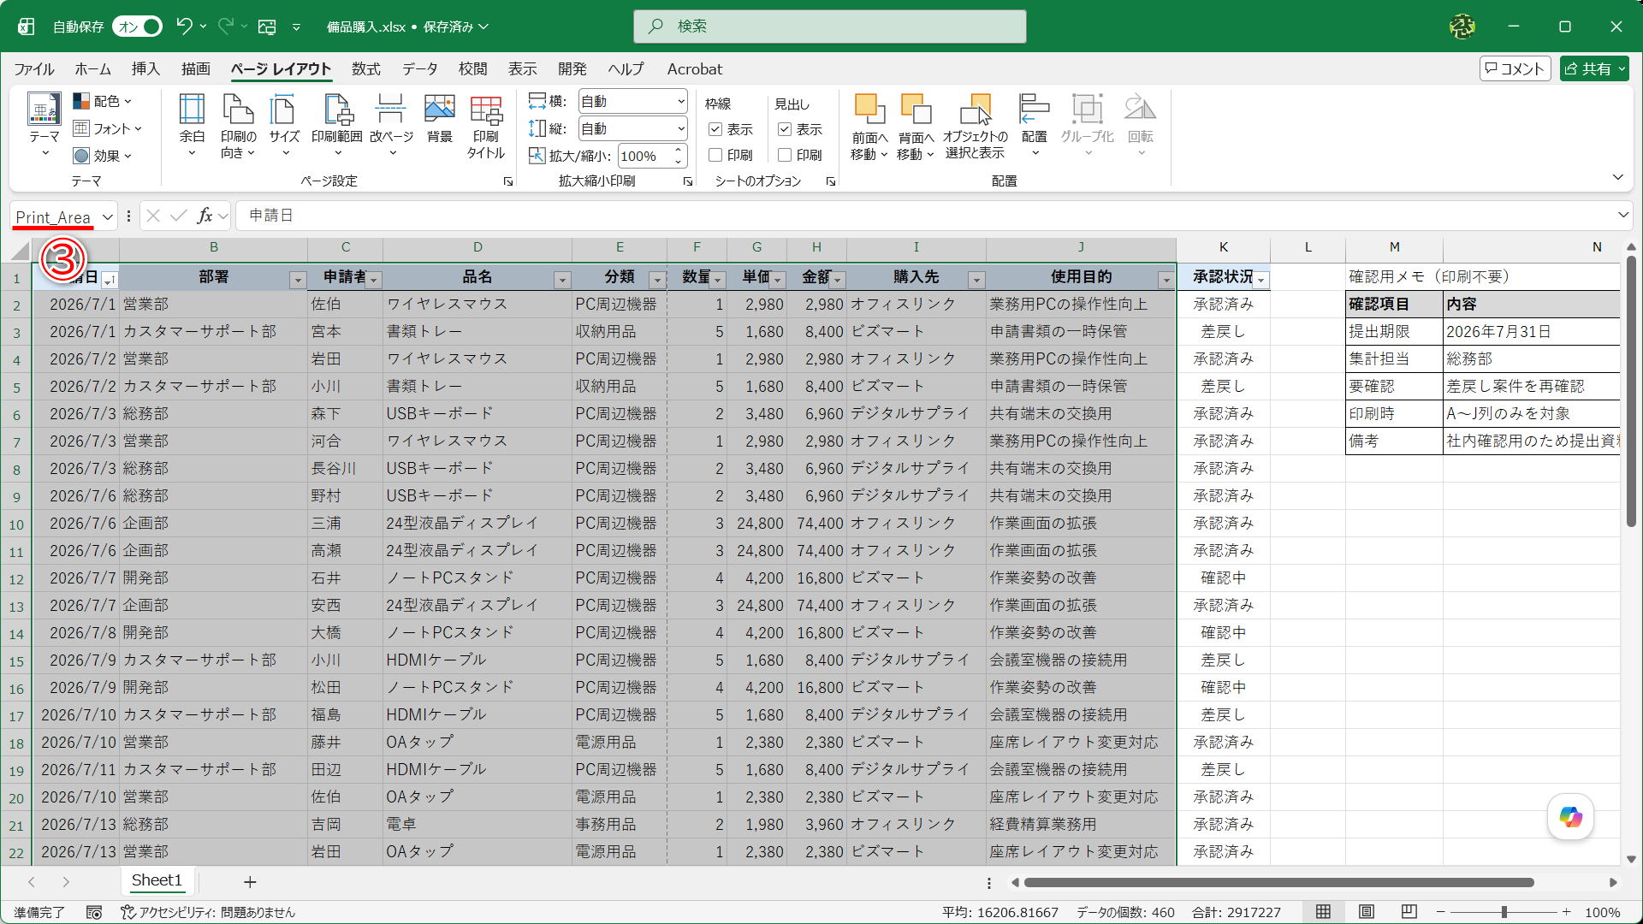The width and height of the screenshot is (1643, 924).
Task: Increase 拡大/縮小 scale with up arrow
Action: (x=679, y=151)
